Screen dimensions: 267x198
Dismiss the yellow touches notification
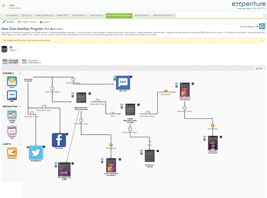[x=263, y=40]
